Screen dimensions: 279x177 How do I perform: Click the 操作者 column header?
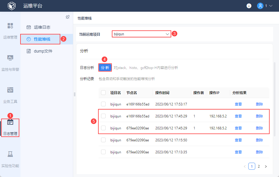click(x=198, y=93)
